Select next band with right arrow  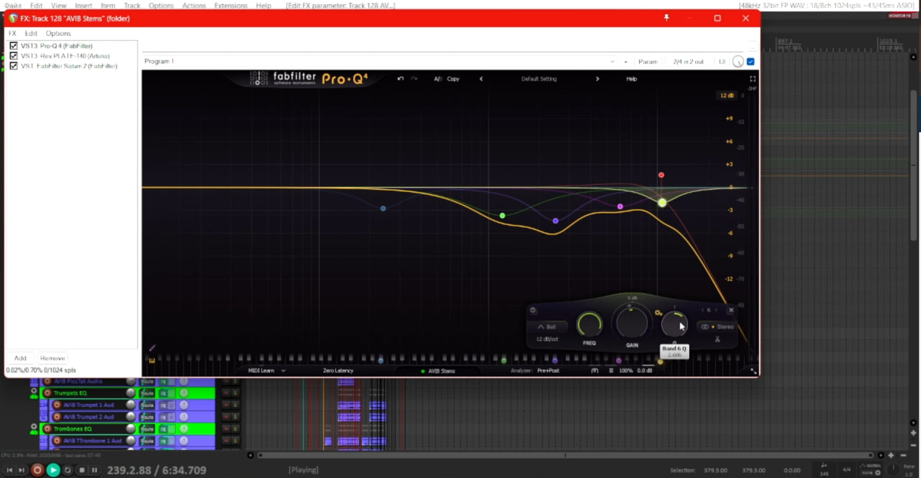716,311
